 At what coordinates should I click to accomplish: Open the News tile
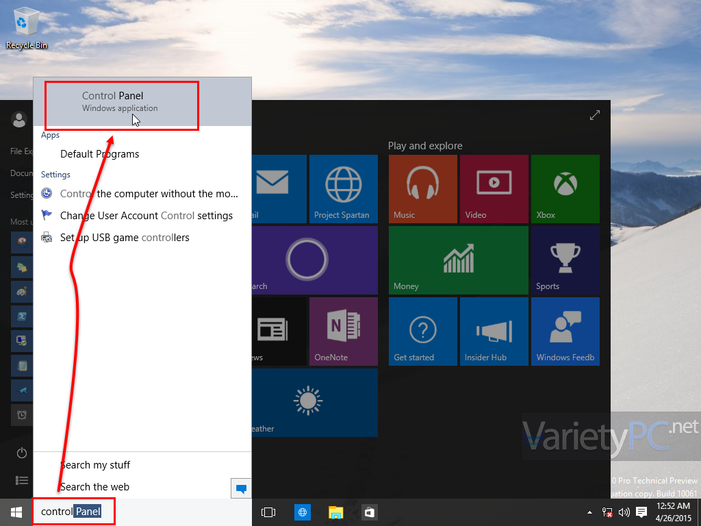click(x=279, y=331)
